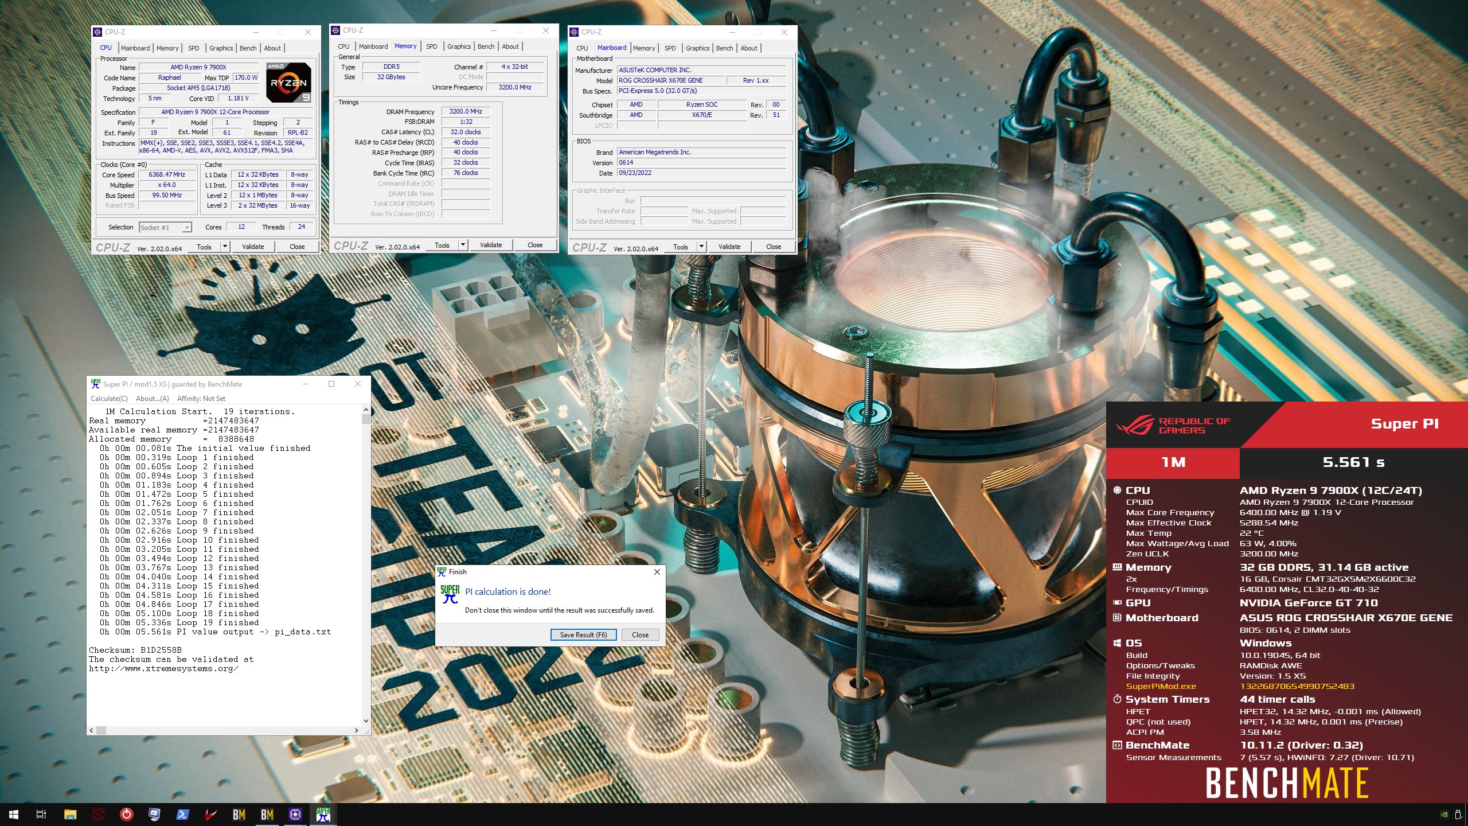This screenshot has width=1468, height=826.
Task: Click Tools button in CPU-Z mainboard window
Action: pyautogui.click(x=681, y=247)
